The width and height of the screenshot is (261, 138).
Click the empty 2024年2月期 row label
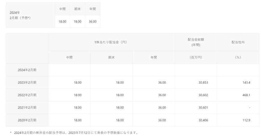coord(27,70)
